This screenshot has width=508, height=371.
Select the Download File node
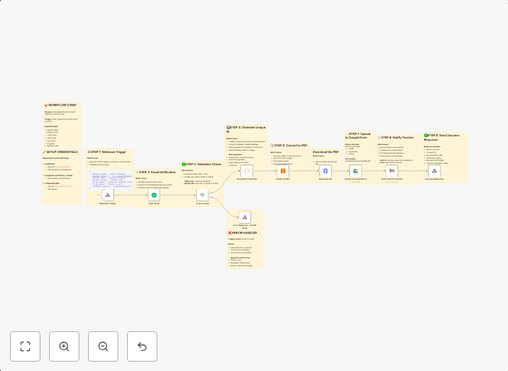(x=325, y=171)
